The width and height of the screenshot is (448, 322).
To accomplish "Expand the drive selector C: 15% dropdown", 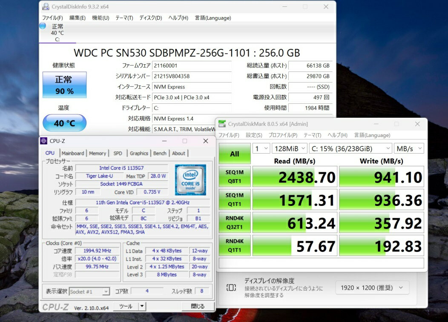I will (350, 148).
